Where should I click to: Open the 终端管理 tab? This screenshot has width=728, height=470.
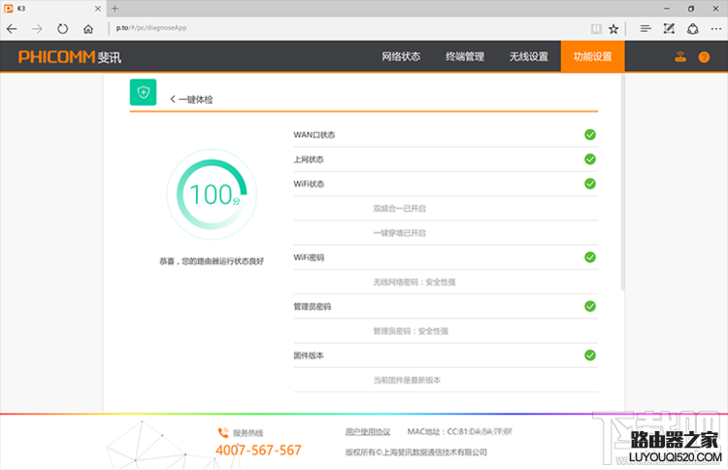[465, 56]
